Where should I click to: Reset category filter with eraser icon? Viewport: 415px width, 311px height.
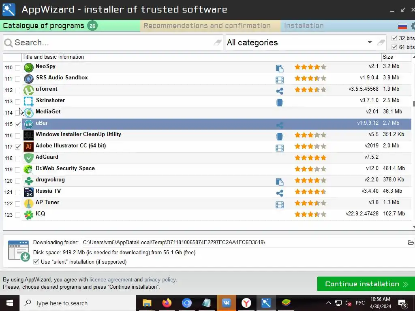tap(381, 42)
